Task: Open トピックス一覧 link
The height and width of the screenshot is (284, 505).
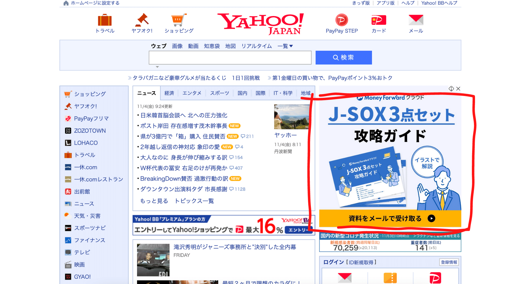Action: [x=194, y=201]
